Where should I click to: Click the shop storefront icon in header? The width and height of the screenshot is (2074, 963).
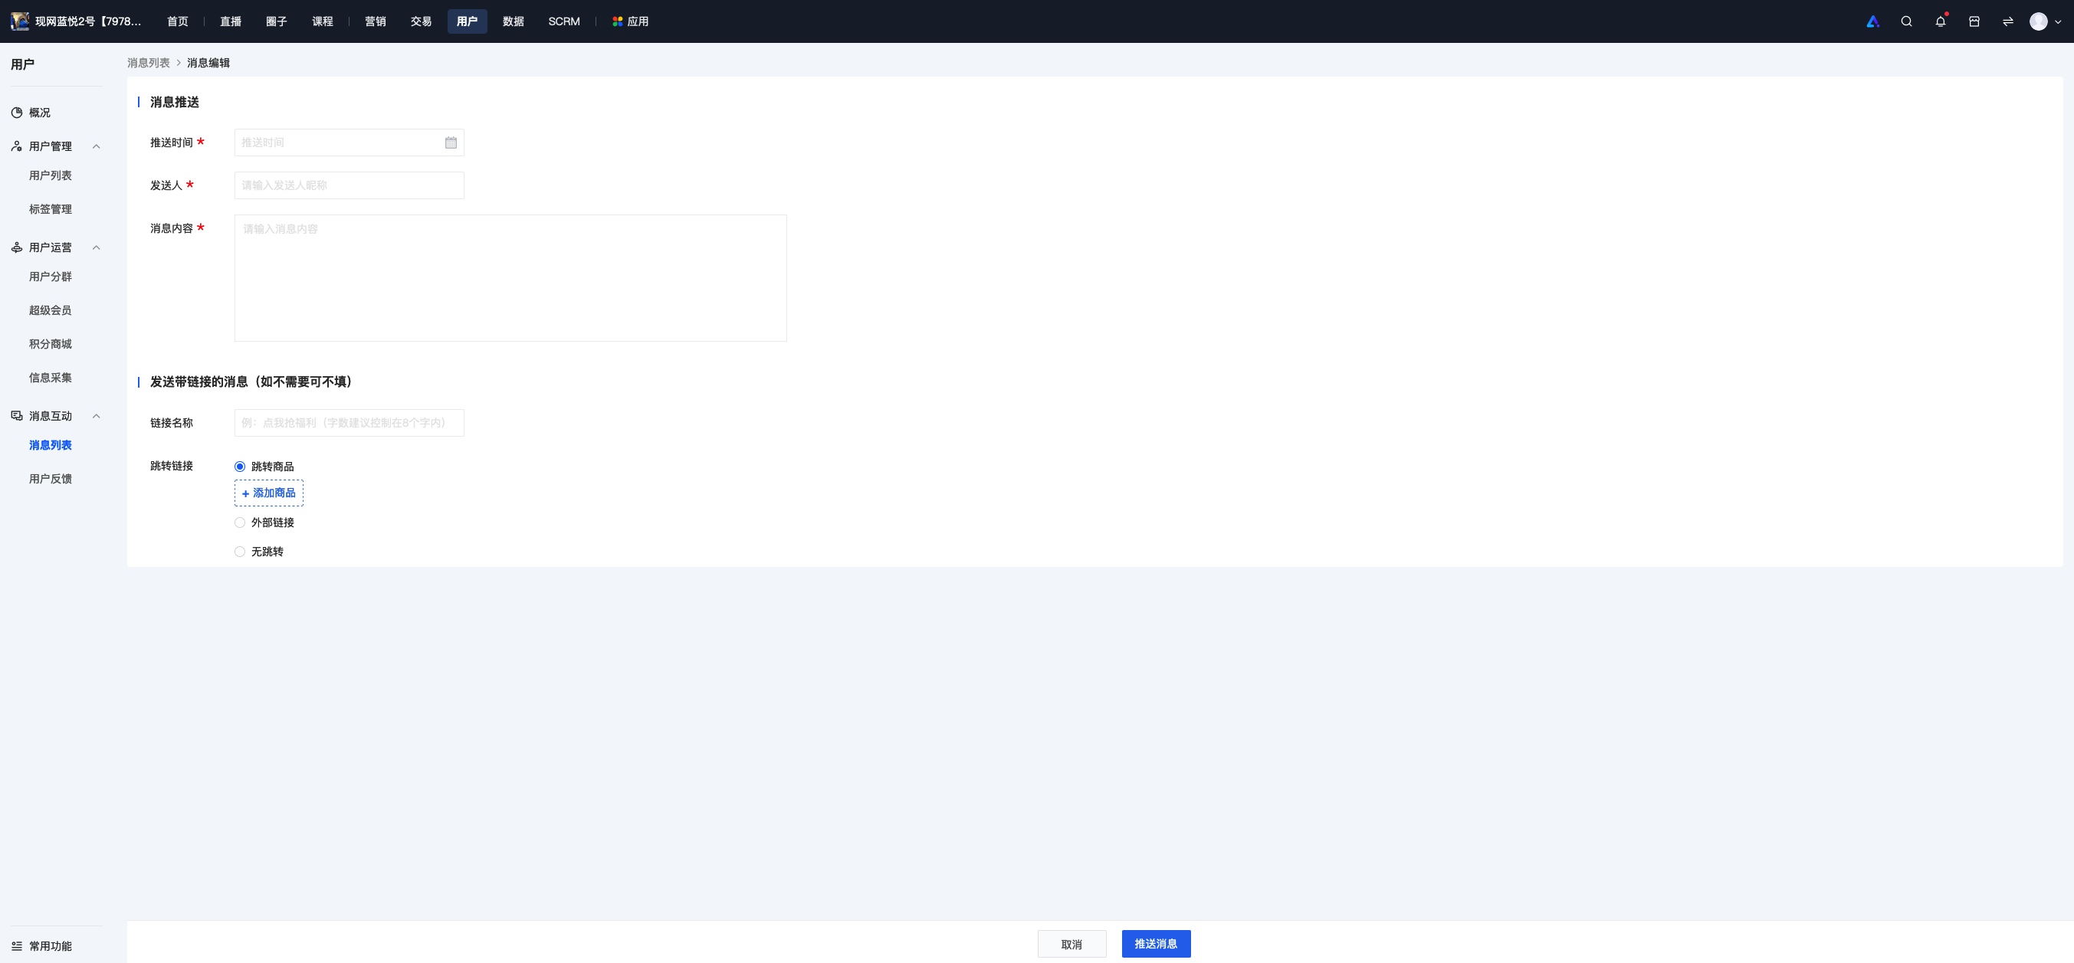click(x=1974, y=21)
